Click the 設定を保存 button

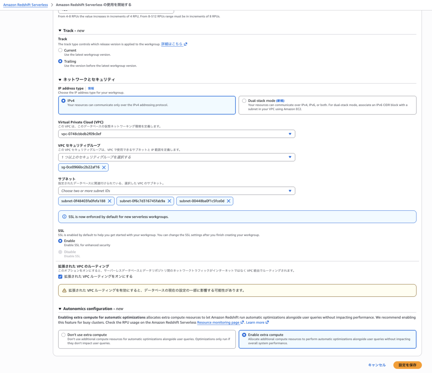pyautogui.click(x=408, y=365)
